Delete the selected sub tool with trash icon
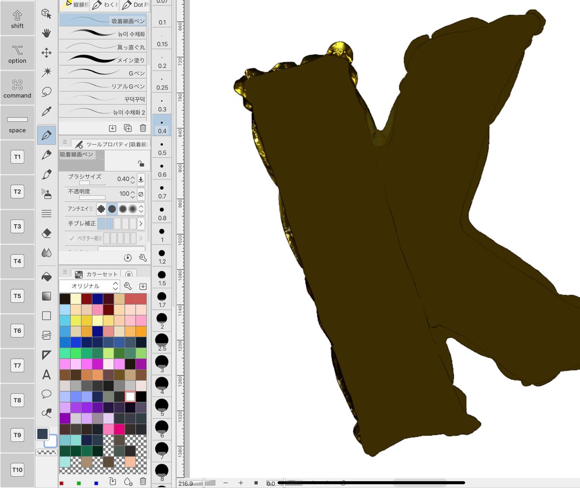 click(143, 128)
